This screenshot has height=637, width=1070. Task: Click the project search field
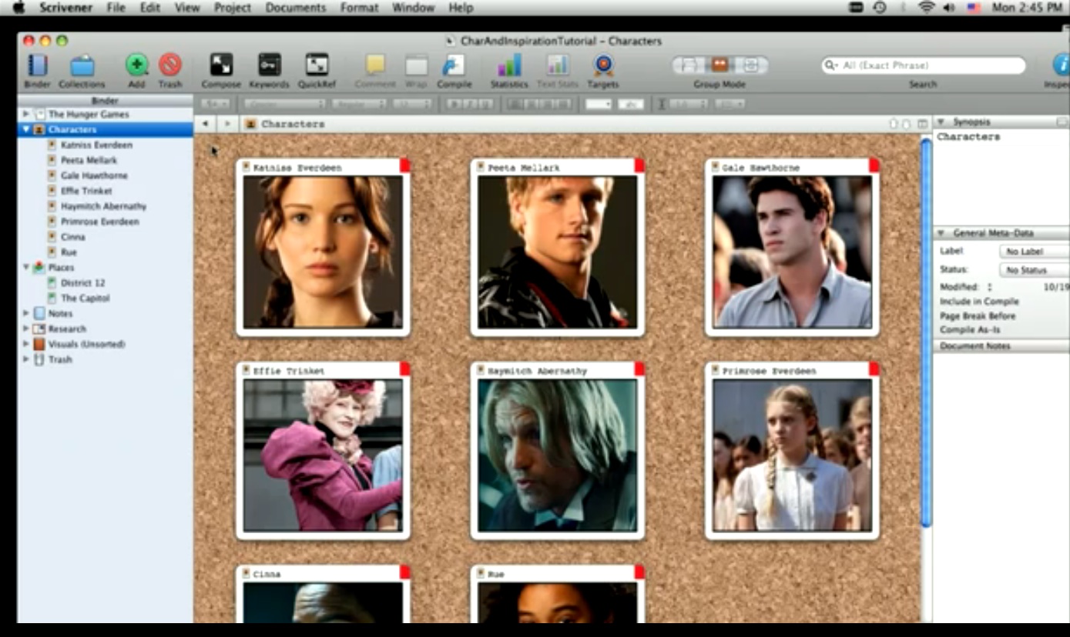[924, 65]
